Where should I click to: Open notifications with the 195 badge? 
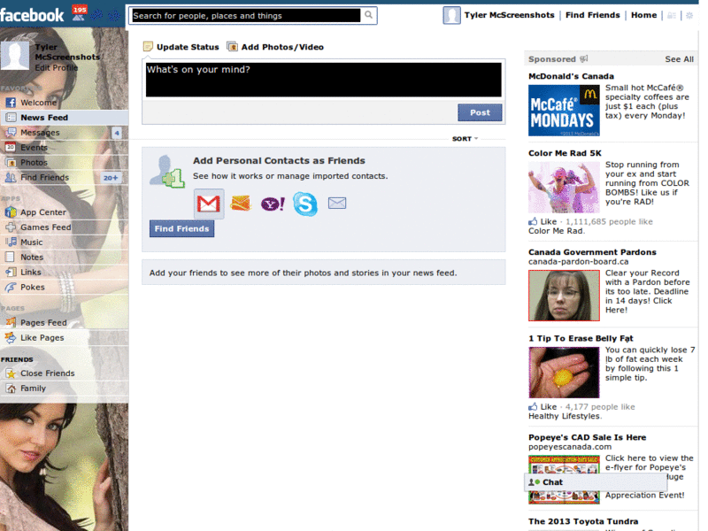pyautogui.click(x=79, y=13)
